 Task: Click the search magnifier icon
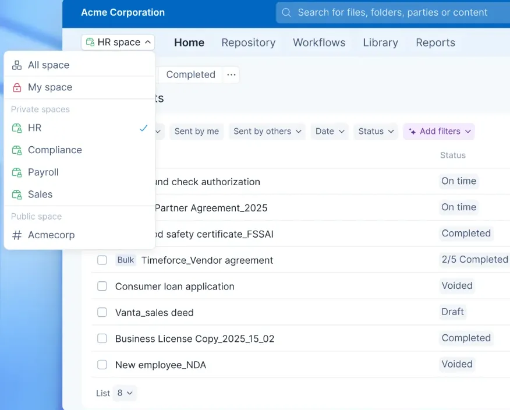coord(286,12)
